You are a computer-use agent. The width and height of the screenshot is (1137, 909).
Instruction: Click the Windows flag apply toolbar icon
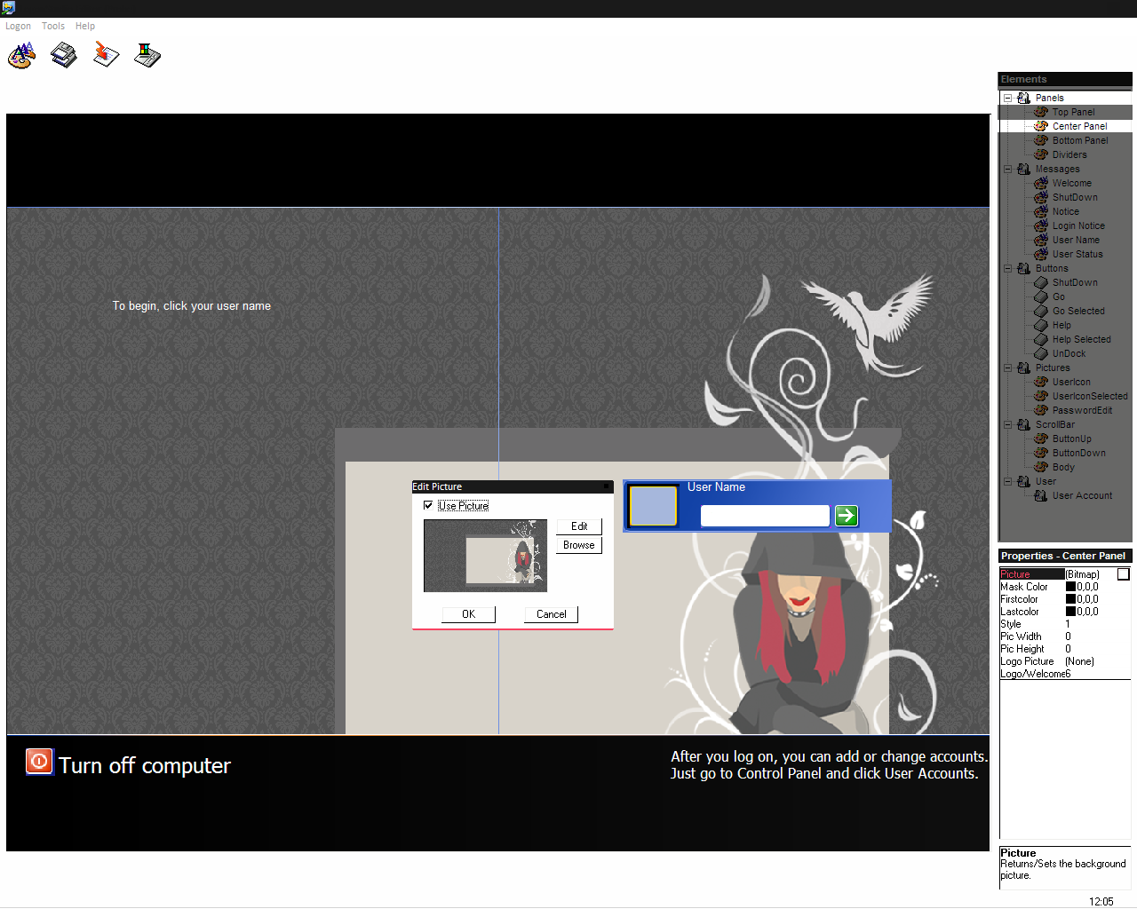(147, 55)
